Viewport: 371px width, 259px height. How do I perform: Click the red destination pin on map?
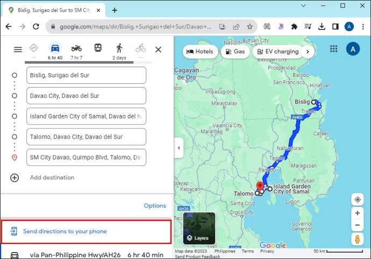(260, 186)
